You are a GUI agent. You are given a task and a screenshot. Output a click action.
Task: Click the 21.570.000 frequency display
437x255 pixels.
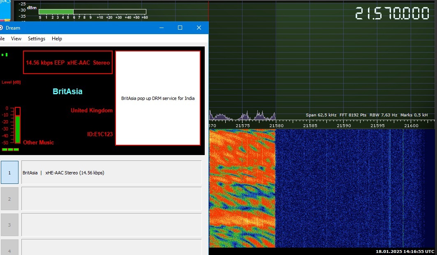(x=392, y=13)
